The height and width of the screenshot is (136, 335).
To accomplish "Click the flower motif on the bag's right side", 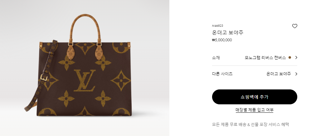I will [x=121, y=80].
